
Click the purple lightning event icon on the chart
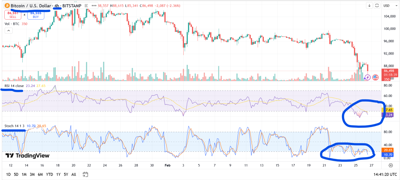coord(367,77)
